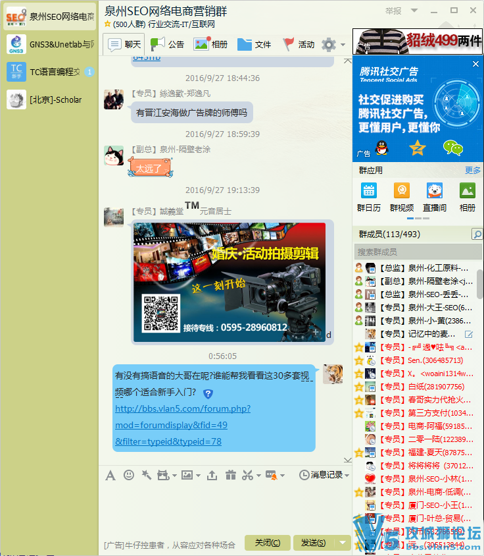Open the font style (A) tool

110,475
